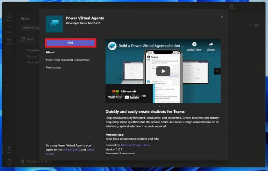The width and height of the screenshot is (268, 171).
Task: Click the 'Version 1.2.1' text
Action: 114,149
